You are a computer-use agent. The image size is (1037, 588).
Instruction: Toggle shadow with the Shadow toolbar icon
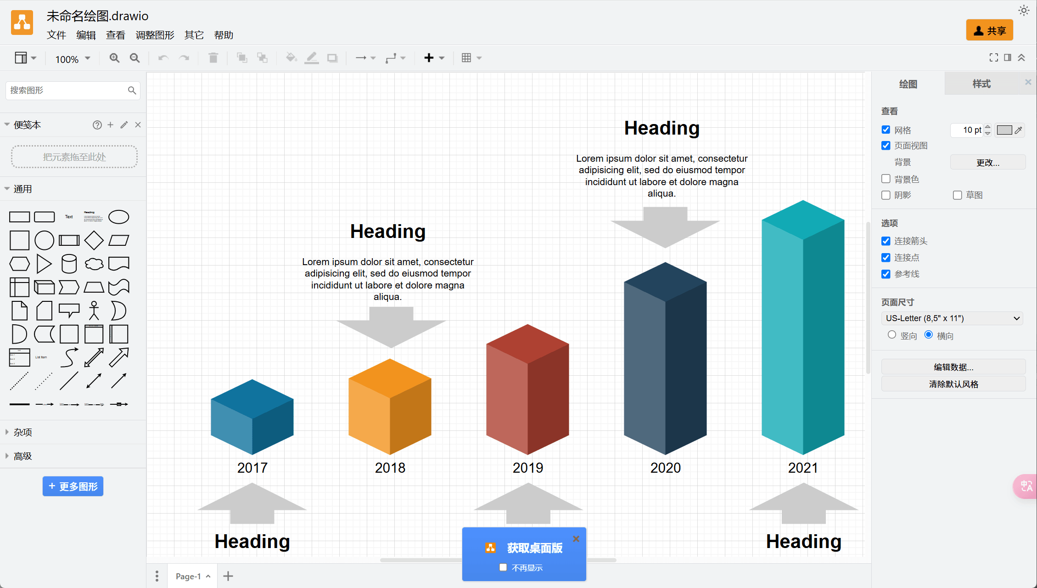(x=332, y=58)
